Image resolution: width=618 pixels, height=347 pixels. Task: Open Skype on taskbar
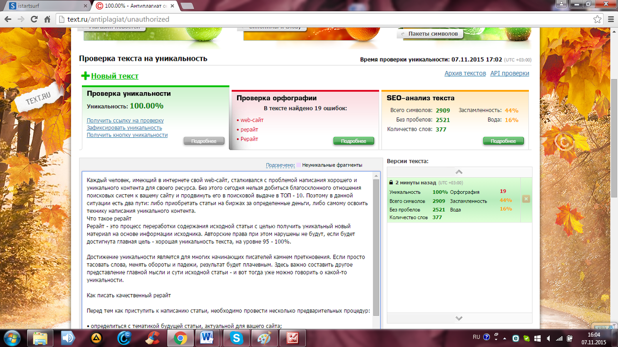pos(237,338)
